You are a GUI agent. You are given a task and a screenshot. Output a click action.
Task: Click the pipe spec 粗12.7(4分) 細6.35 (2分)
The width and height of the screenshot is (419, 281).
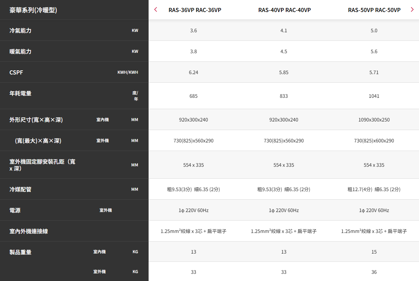click(374, 189)
